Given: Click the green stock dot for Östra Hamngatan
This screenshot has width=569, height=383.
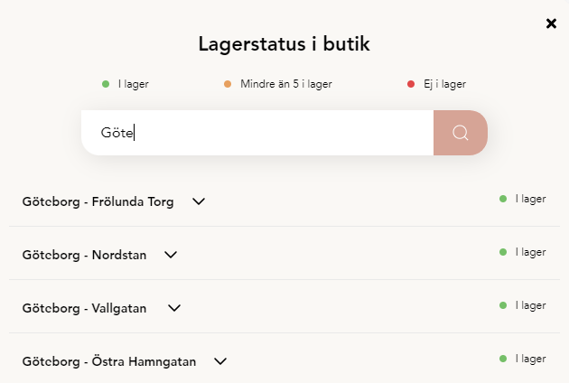Looking at the screenshot, I should click(x=503, y=359).
